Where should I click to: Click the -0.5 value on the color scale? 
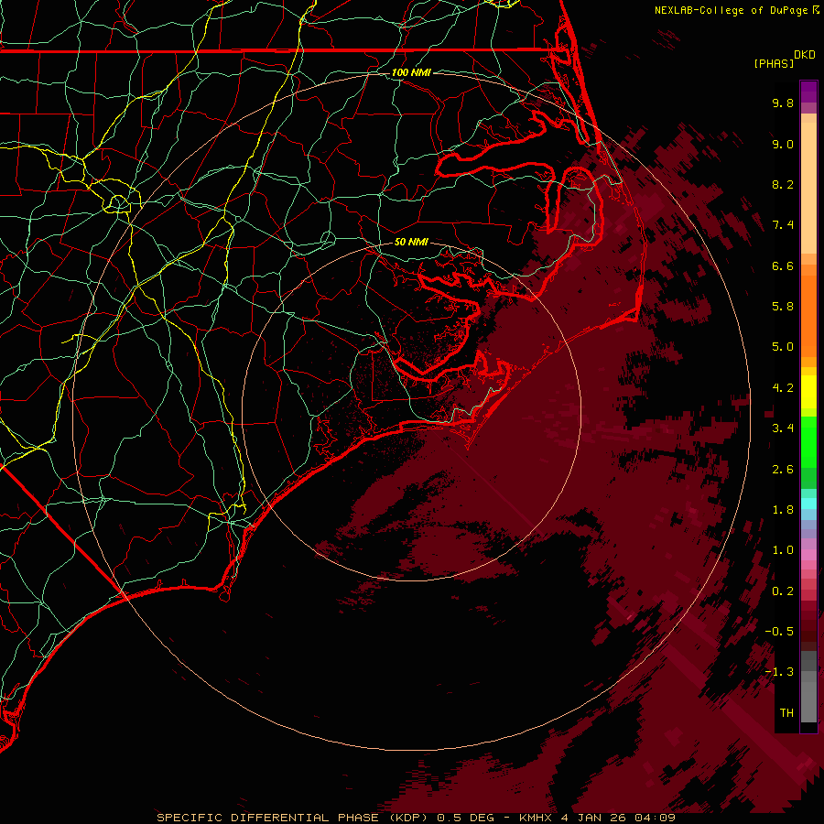[779, 632]
